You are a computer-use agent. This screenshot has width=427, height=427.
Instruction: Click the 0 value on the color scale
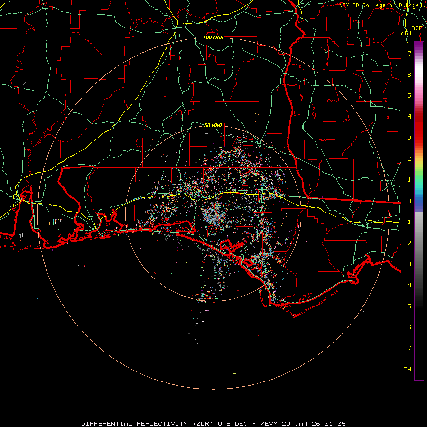(409, 201)
